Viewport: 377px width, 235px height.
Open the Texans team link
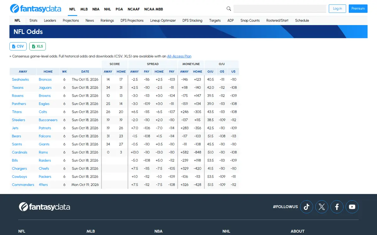click(18, 88)
